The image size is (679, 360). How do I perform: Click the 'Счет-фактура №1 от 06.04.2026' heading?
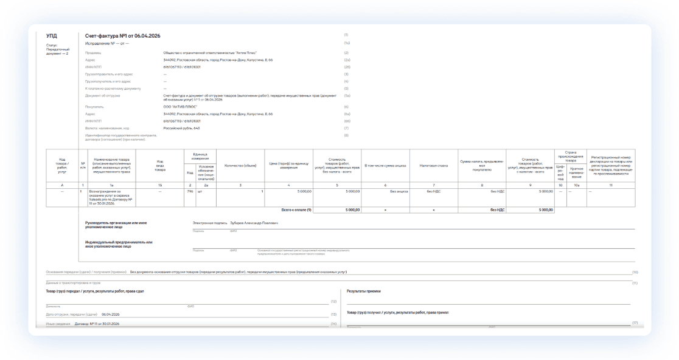point(123,36)
